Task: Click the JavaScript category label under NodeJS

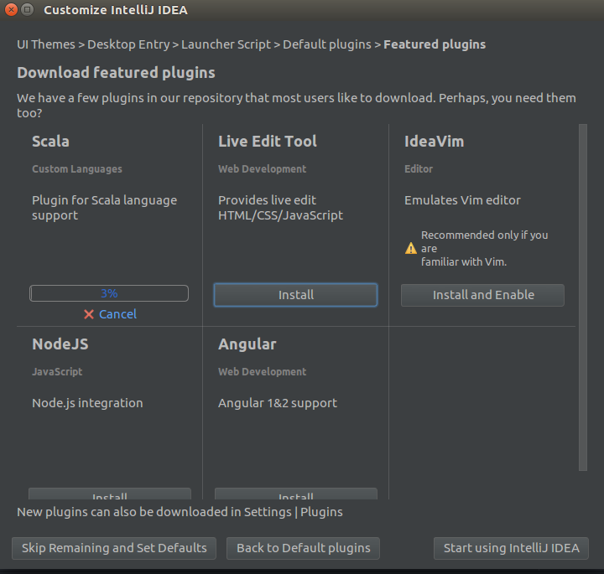Action: 57,372
